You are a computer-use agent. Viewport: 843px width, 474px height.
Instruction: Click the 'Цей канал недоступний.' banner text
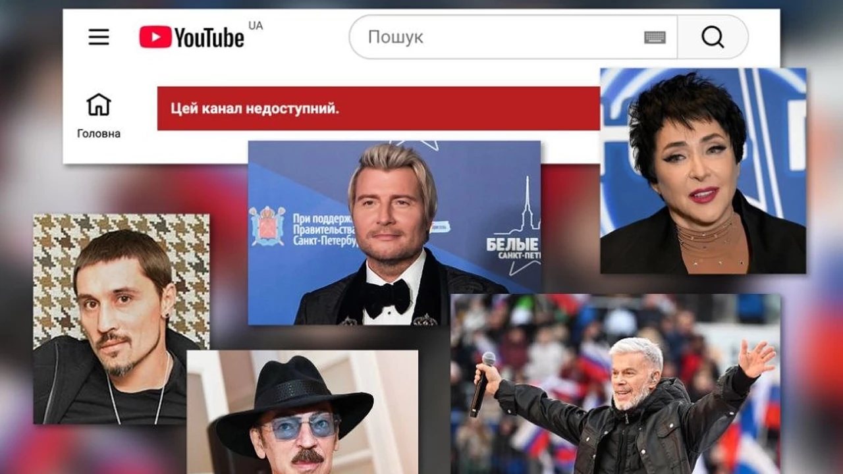pyautogui.click(x=255, y=109)
